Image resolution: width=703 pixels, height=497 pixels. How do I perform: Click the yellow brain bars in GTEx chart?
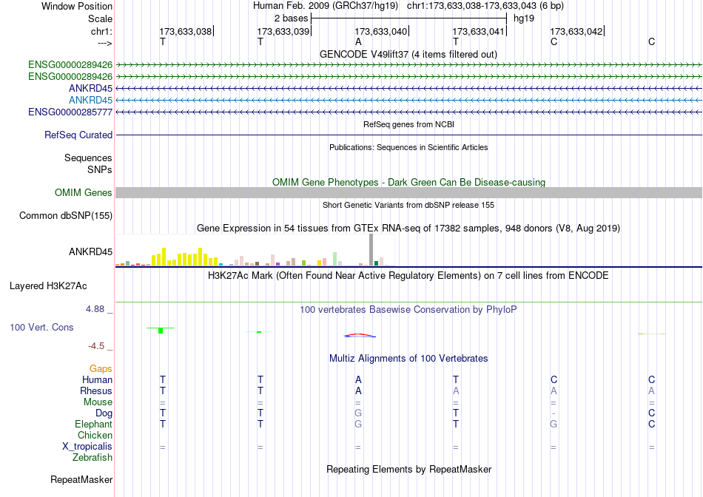185,257
